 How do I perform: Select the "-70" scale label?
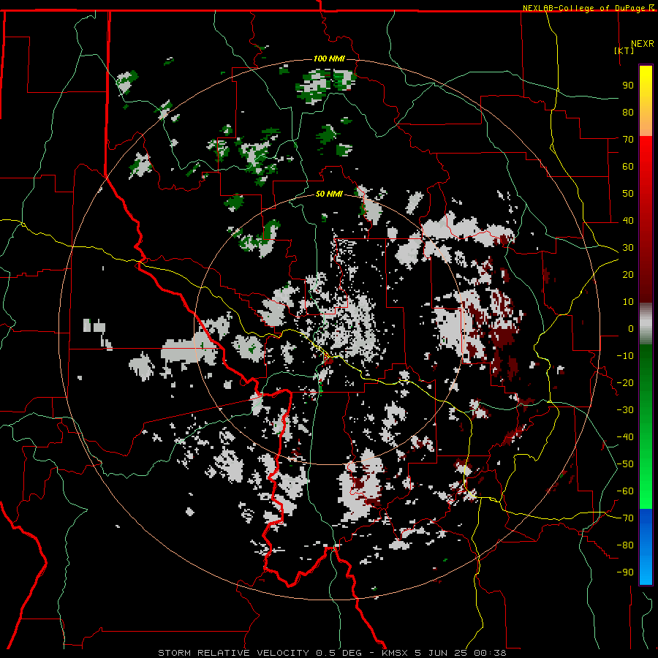click(625, 518)
